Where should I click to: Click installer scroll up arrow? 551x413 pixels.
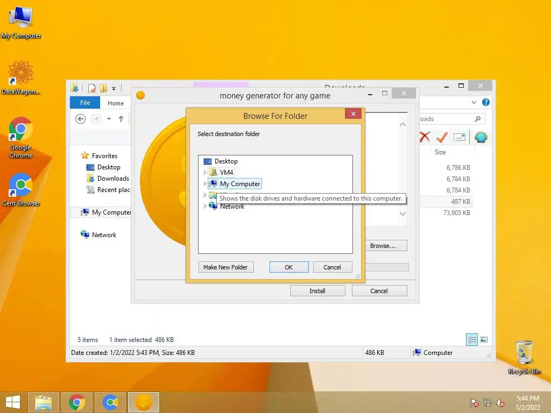402,125
